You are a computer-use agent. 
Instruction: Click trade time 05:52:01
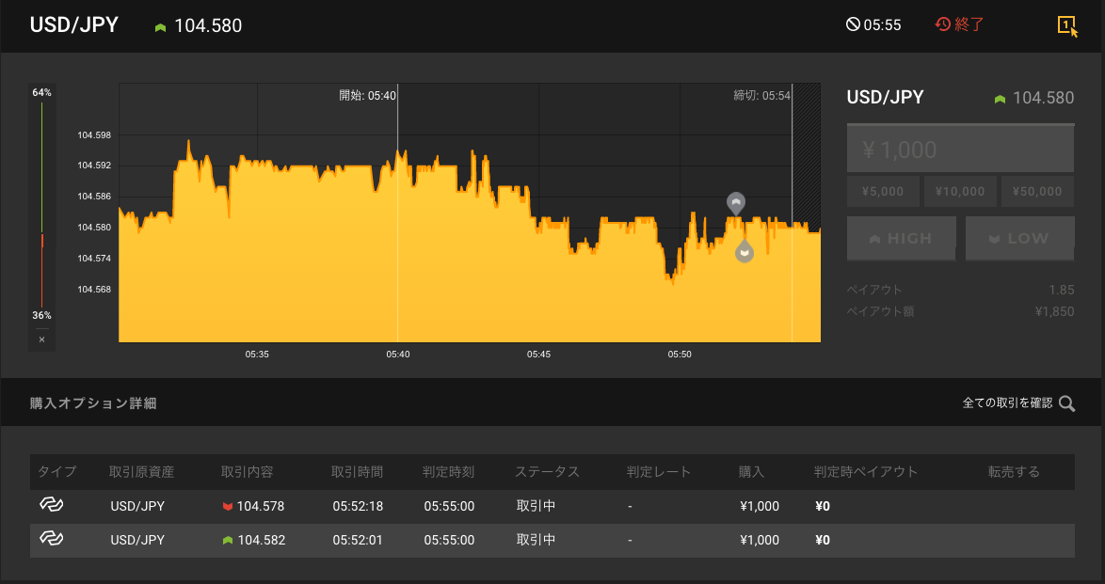pyautogui.click(x=358, y=541)
